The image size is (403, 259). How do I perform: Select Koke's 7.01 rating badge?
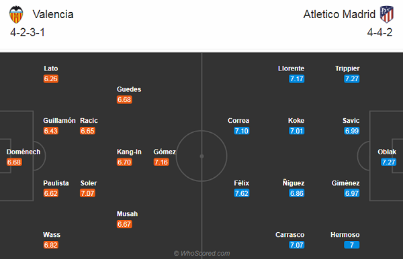297,131
